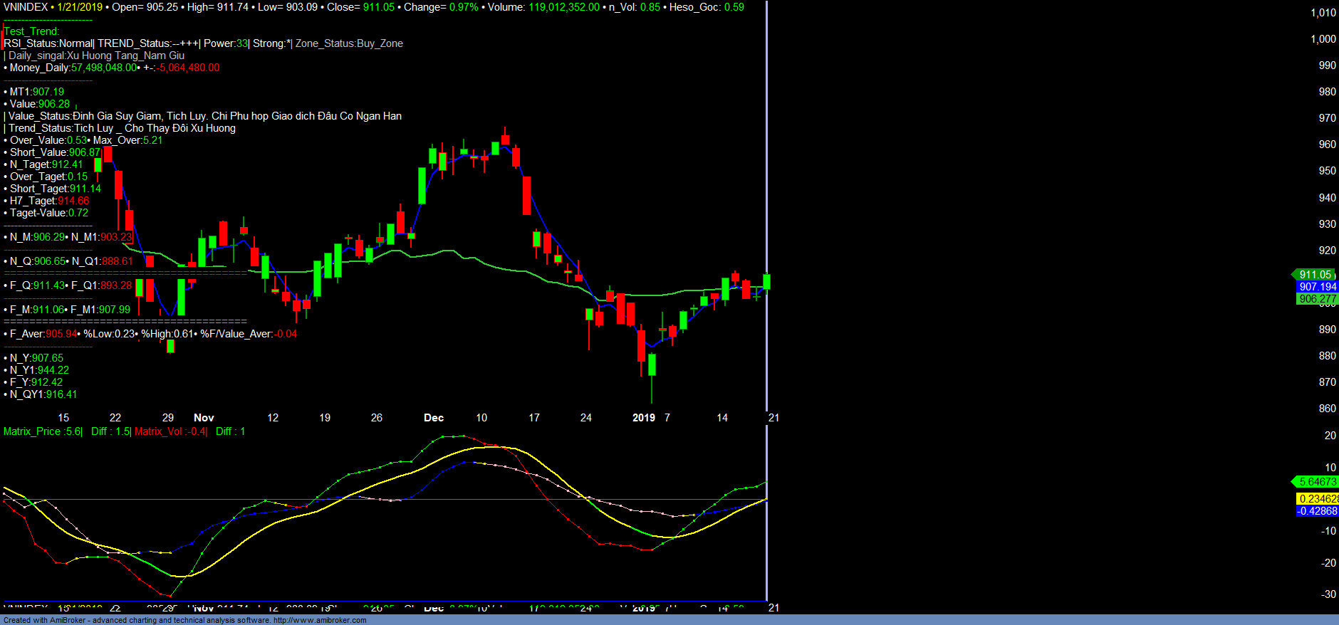Select the Nov label on price chart axis
The width and height of the screenshot is (1339, 625).
point(204,418)
